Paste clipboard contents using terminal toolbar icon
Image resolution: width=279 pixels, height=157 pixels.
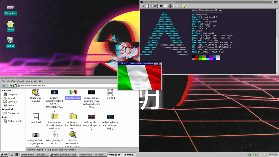click(156, 6)
